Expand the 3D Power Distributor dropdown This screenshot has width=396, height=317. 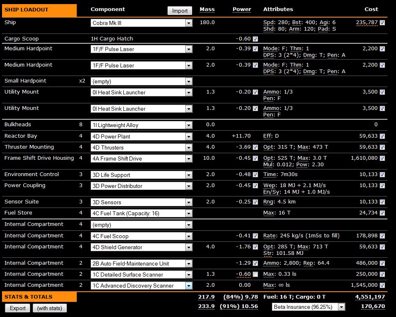(x=141, y=186)
